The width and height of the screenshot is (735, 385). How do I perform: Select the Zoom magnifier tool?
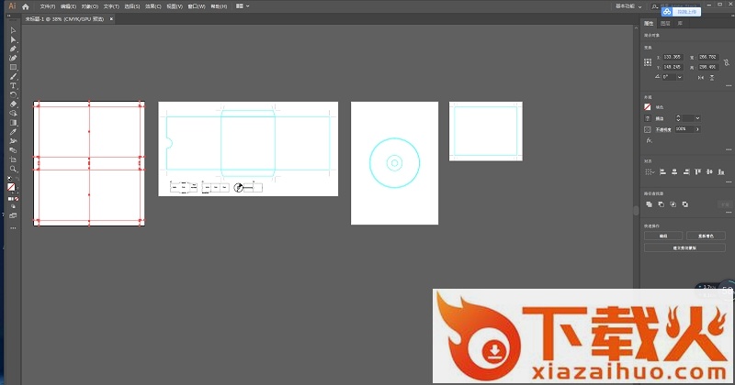[13, 169]
